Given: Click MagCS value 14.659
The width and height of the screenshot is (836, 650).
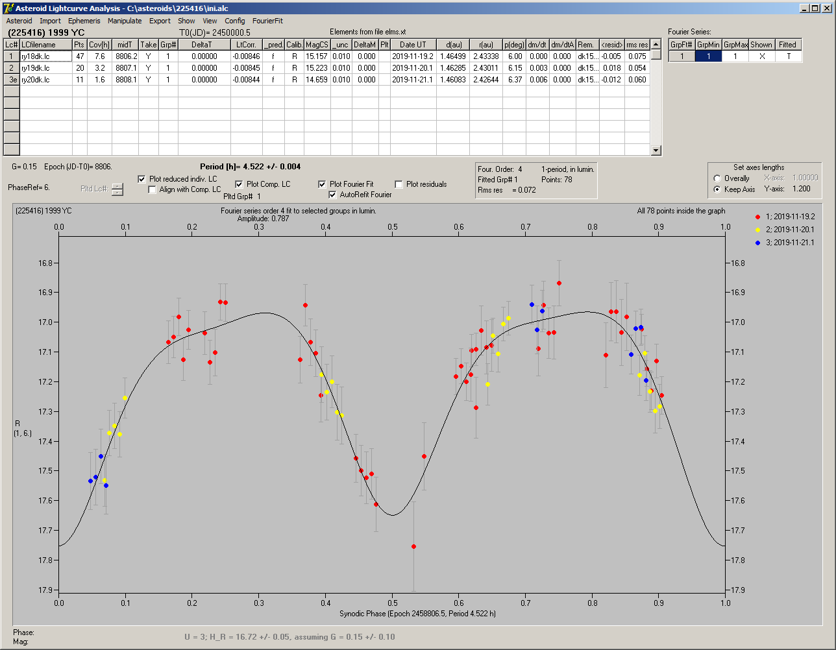Looking at the screenshot, I should [x=317, y=80].
